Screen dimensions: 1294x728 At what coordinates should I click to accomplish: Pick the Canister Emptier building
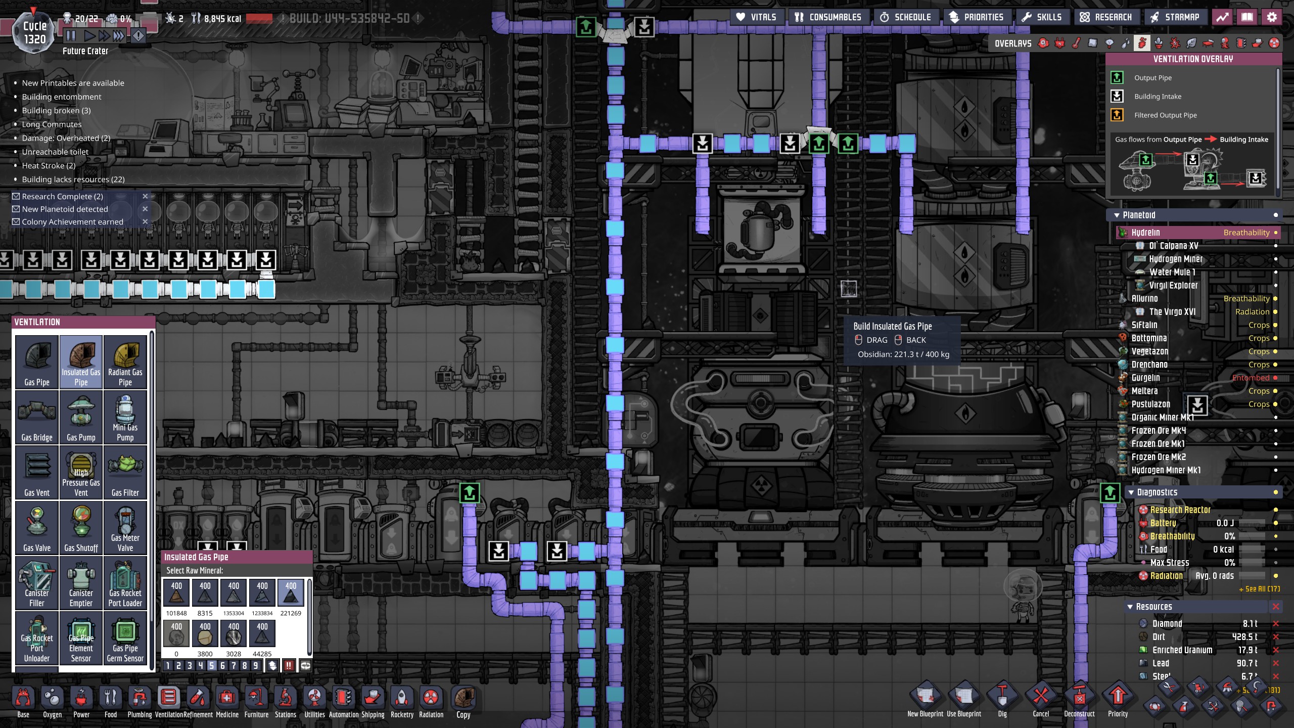click(81, 583)
